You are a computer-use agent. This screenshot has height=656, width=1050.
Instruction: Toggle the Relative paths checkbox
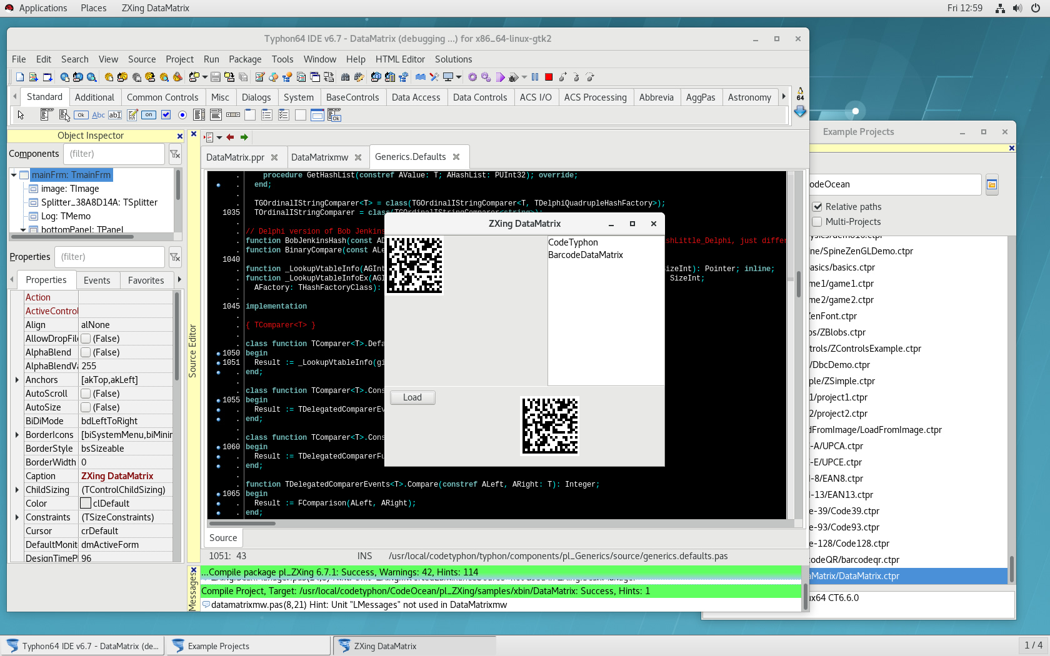coord(817,207)
